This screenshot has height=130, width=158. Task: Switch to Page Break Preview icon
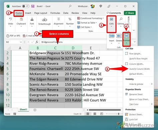[102, 114]
